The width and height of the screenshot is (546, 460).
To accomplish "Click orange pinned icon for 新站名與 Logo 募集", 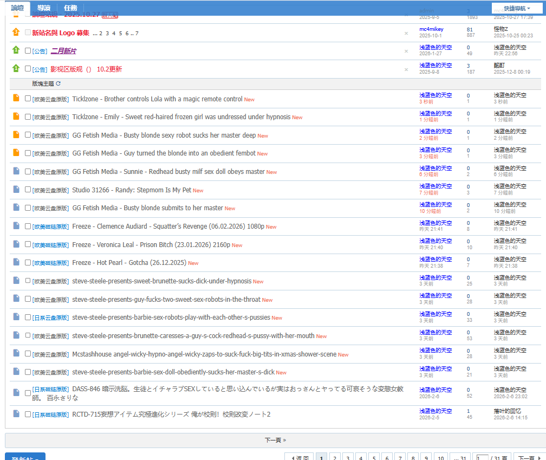I will click(x=16, y=32).
